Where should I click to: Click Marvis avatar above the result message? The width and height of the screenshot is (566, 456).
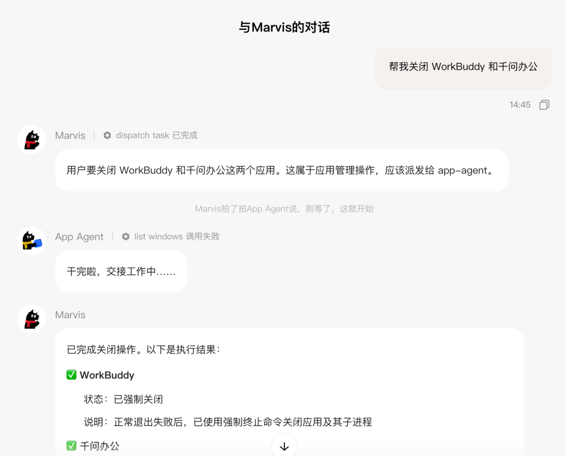[32, 319]
